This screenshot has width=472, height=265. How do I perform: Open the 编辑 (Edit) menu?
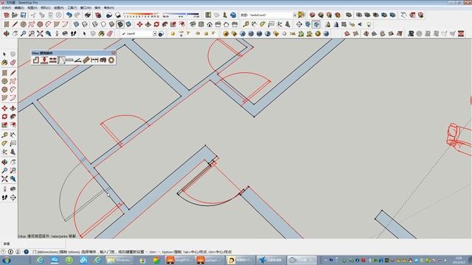[19, 8]
